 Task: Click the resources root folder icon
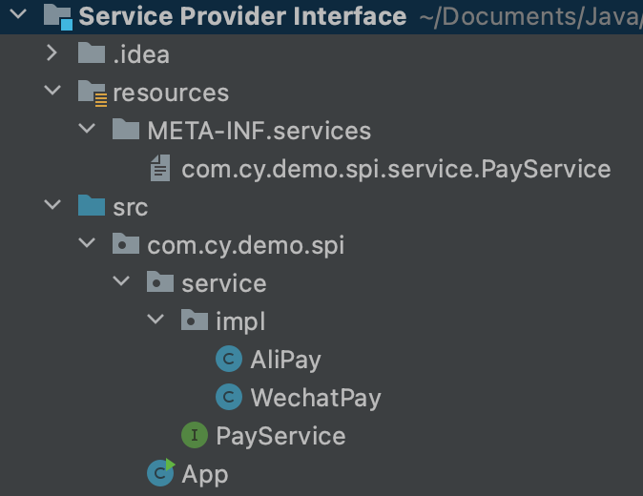point(92,93)
